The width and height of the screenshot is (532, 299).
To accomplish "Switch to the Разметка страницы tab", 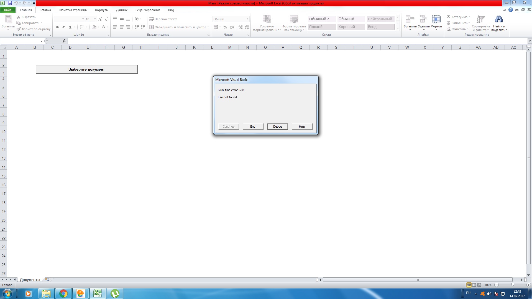I will tap(73, 10).
